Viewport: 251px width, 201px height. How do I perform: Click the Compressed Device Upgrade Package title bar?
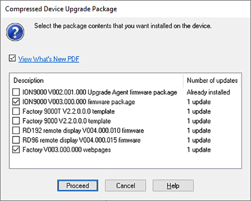click(125, 9)
